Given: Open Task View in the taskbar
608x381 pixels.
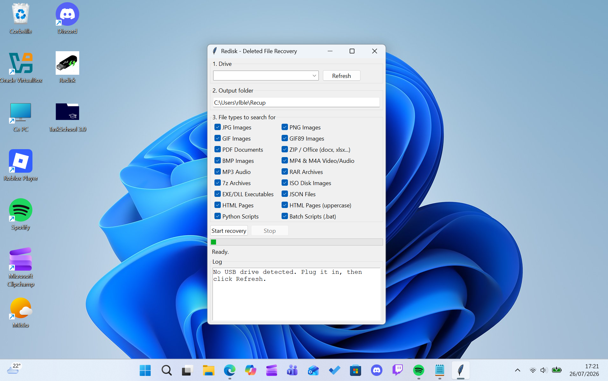Looking at the screenshot, I should click(187, 370).
